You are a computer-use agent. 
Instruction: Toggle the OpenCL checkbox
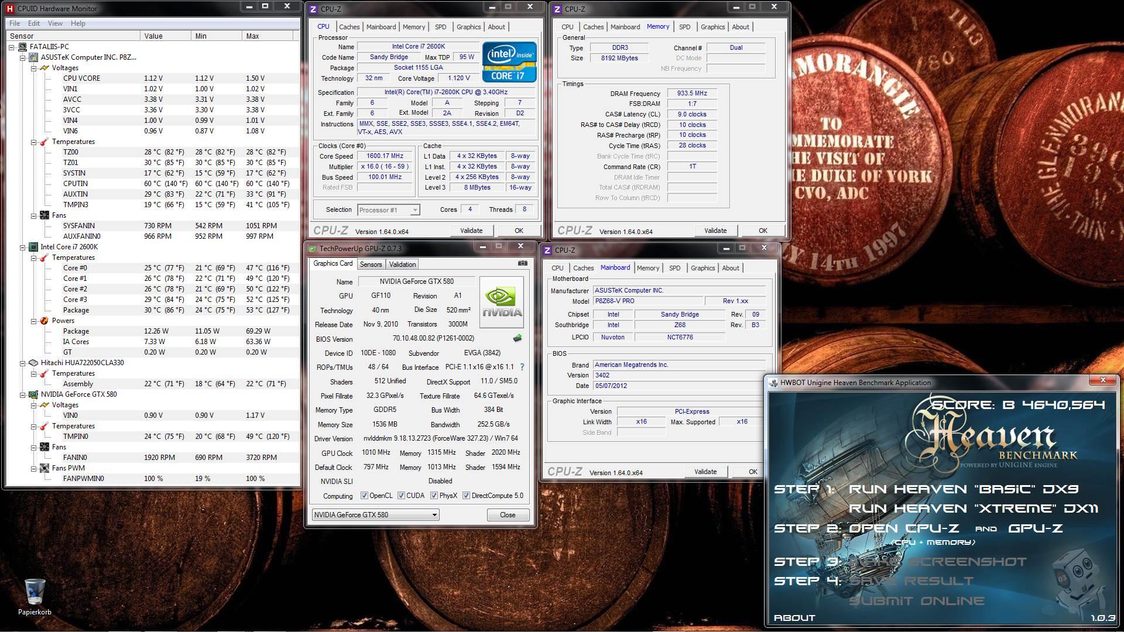pos(364,496)
